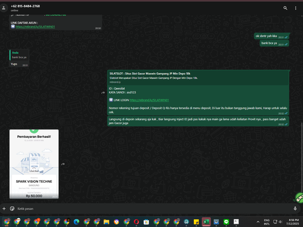Viewport: 303px width, 227px height.
Task: Open the three-dot chat menu
Action: [296, 8]
